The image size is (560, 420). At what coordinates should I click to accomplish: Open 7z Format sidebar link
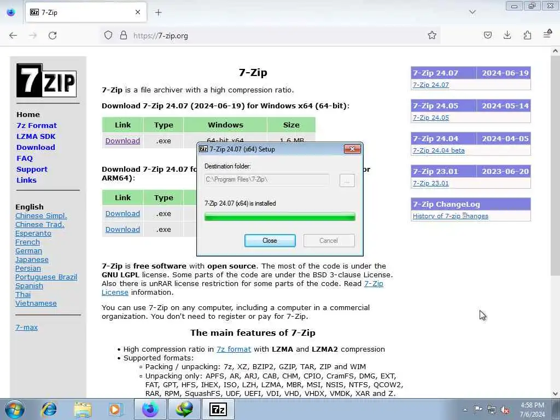[x=37, y=126]
